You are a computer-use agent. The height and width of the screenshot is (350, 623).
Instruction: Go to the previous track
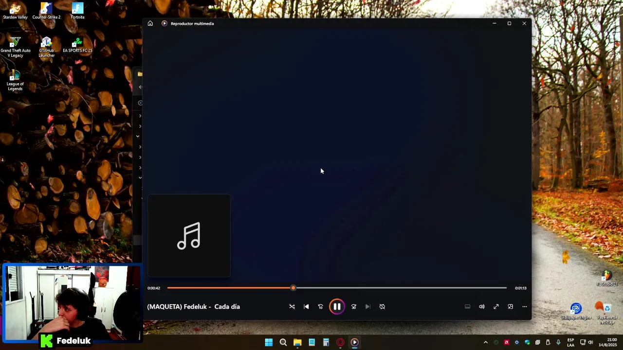point(306,307)
